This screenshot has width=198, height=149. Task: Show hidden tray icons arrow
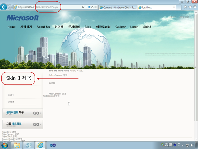click(182, 145)
